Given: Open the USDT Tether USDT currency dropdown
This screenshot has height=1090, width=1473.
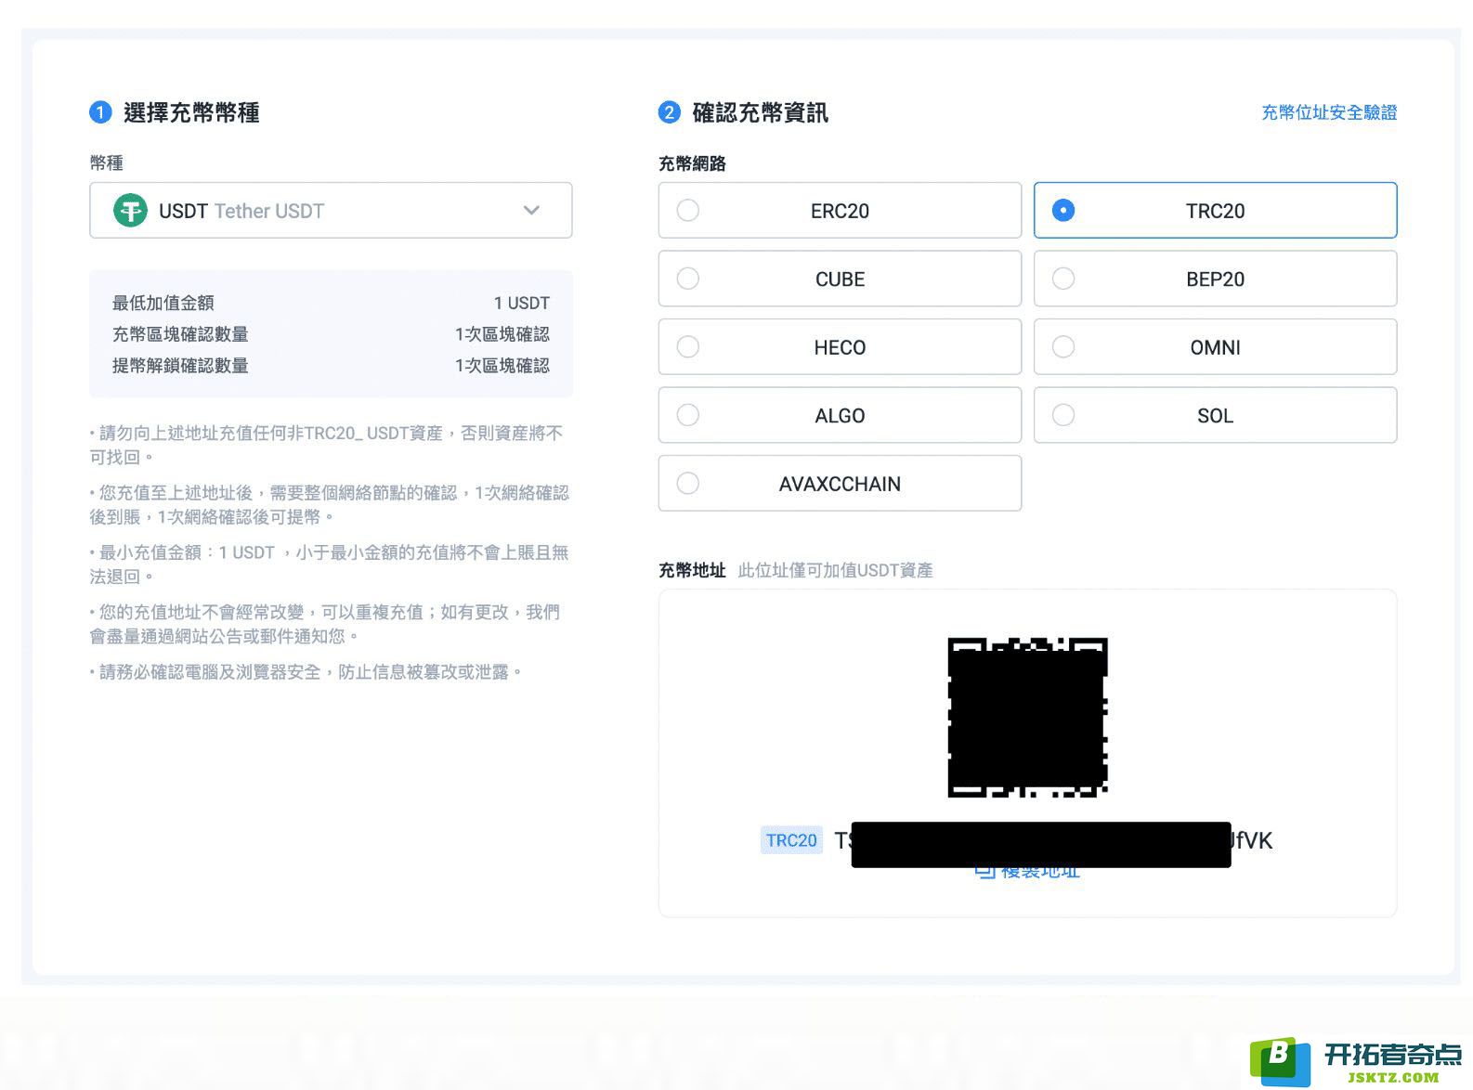Looking at the screenshot, I should [x=331, y=211].
